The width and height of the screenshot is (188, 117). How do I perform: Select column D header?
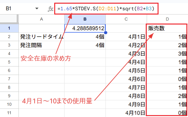167,19
